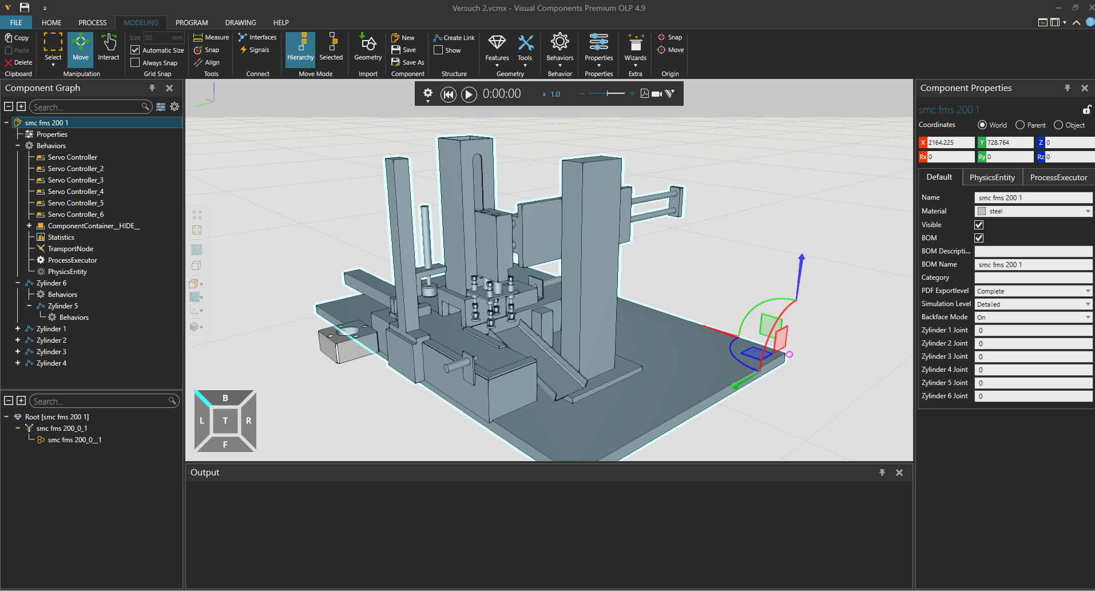Click the Measure tool in ribbon
The height and width of the screenshot is (591, 1095).
pyautogui.click(x=211, y=37)
